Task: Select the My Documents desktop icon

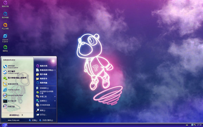Action: [5, 4]
